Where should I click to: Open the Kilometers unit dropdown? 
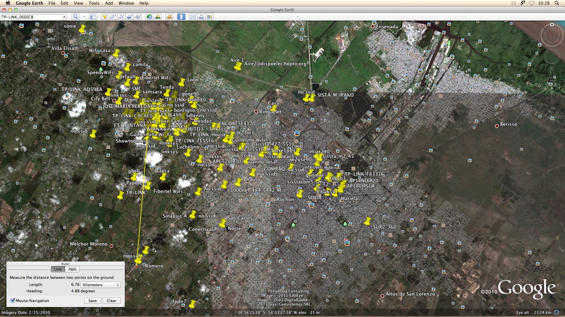(101, 285)
